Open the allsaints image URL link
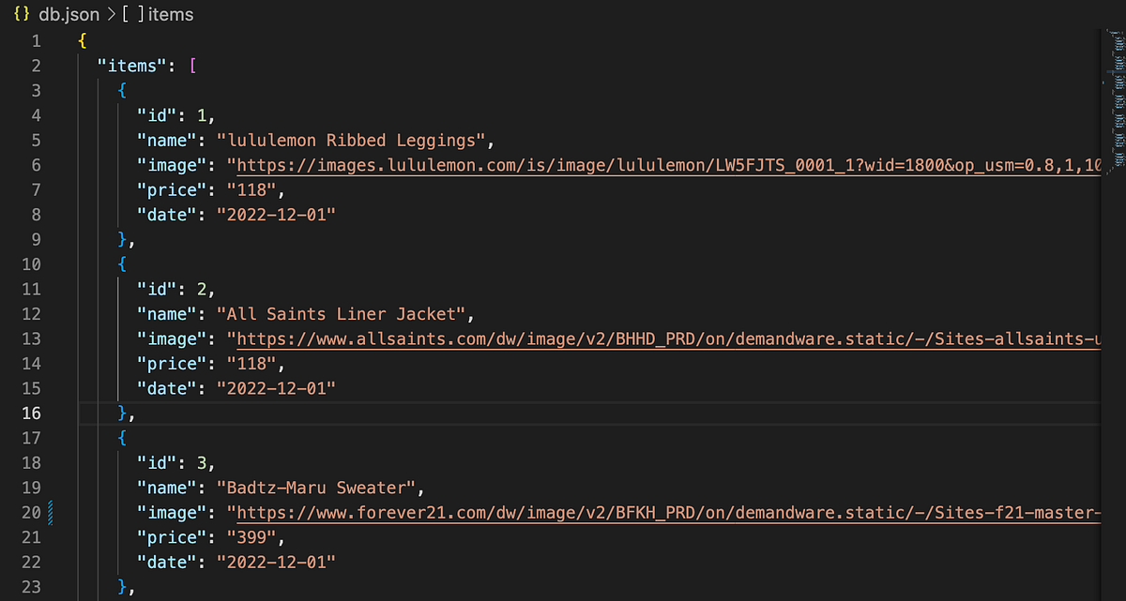Screen dimensions: 1126x601 tap(668, 338)
